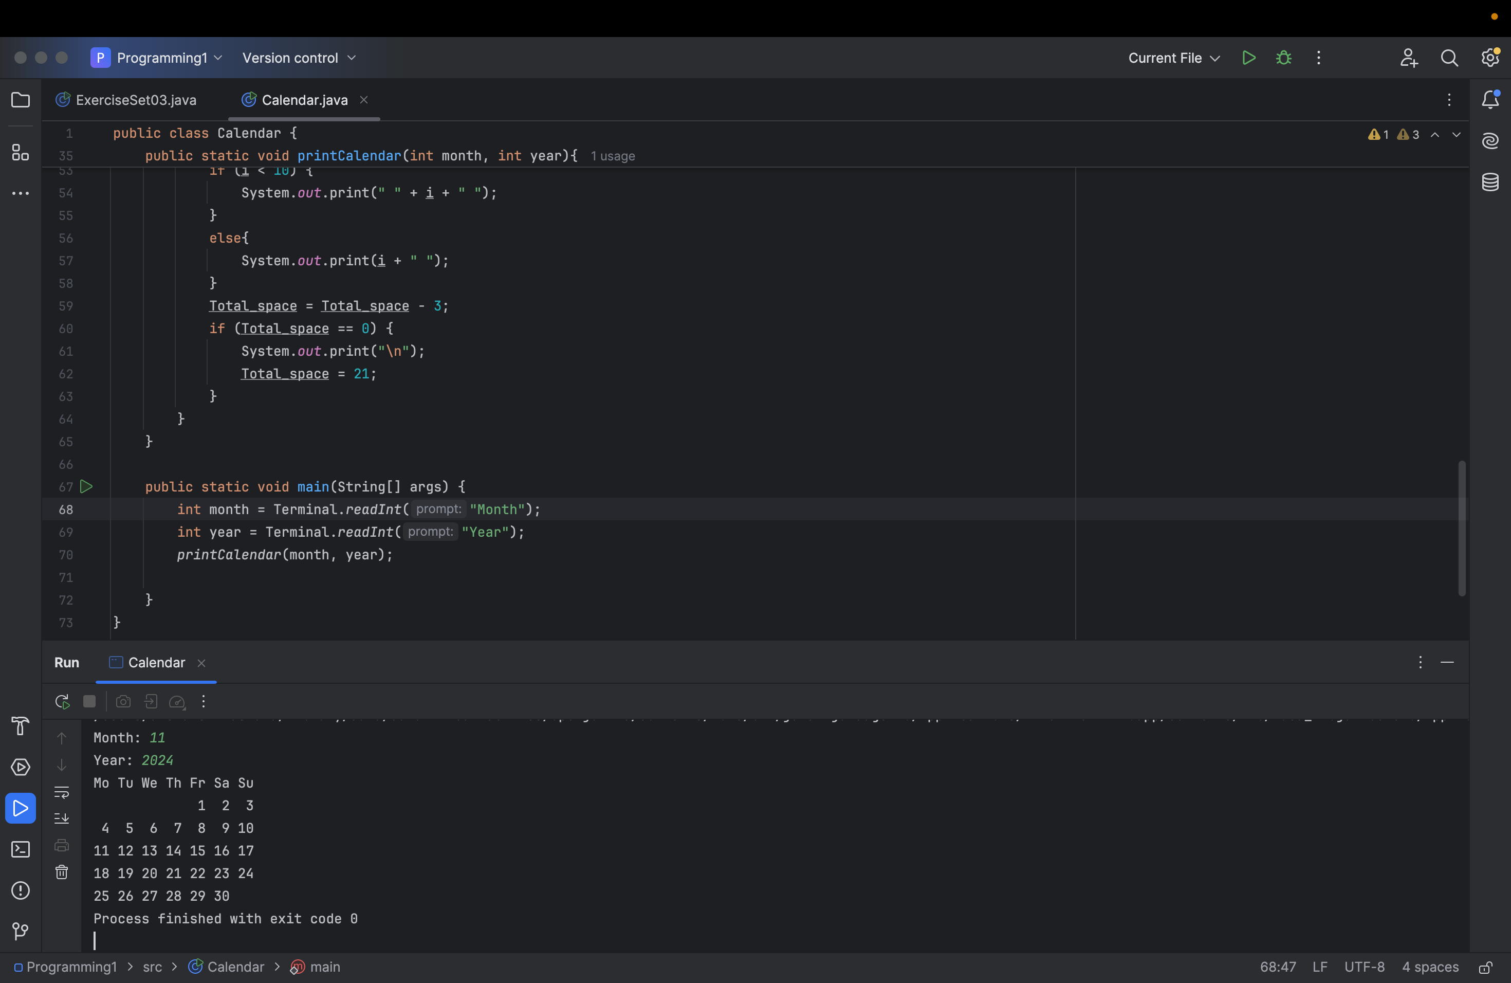Clear all console output with trash icon

pyautogui.click(x=62, y=872)
